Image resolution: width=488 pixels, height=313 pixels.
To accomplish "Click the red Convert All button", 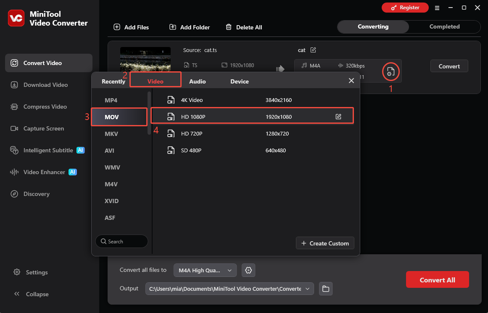I will tap(437, 279).
